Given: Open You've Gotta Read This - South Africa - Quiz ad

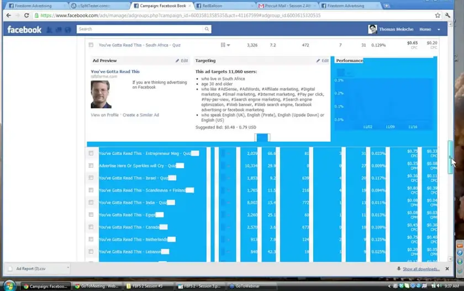Looking at the screenshot, I should pos(140,45).
